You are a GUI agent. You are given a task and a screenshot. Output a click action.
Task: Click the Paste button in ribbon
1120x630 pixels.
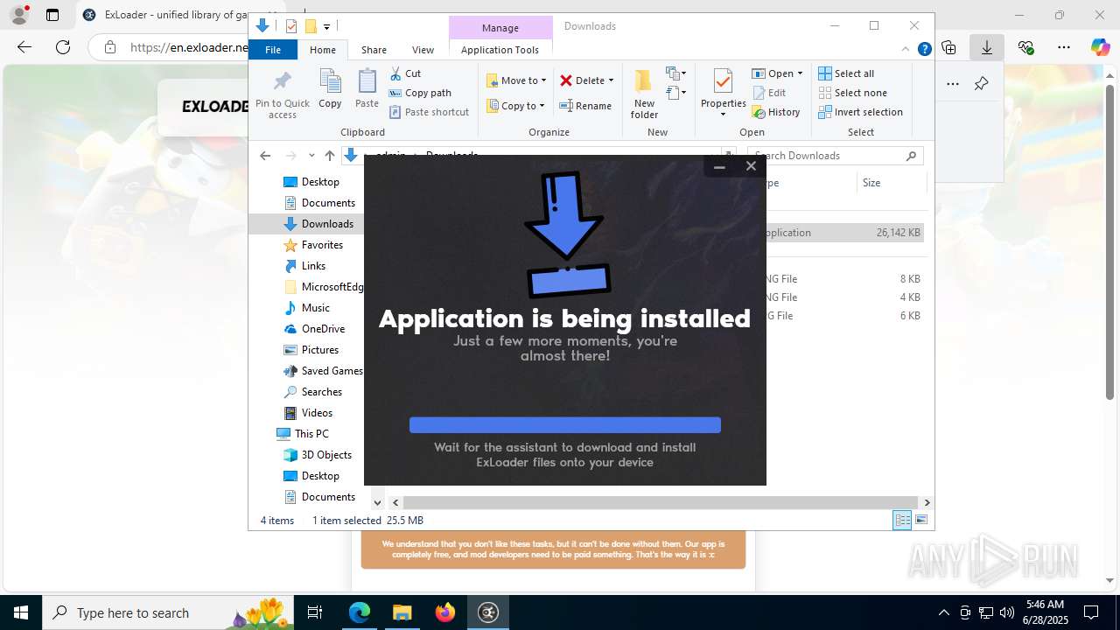[x=367, y=90]
